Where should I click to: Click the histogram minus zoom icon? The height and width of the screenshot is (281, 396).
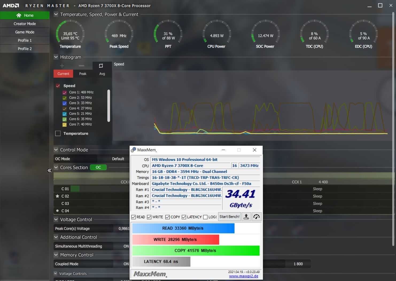(81, 66)
